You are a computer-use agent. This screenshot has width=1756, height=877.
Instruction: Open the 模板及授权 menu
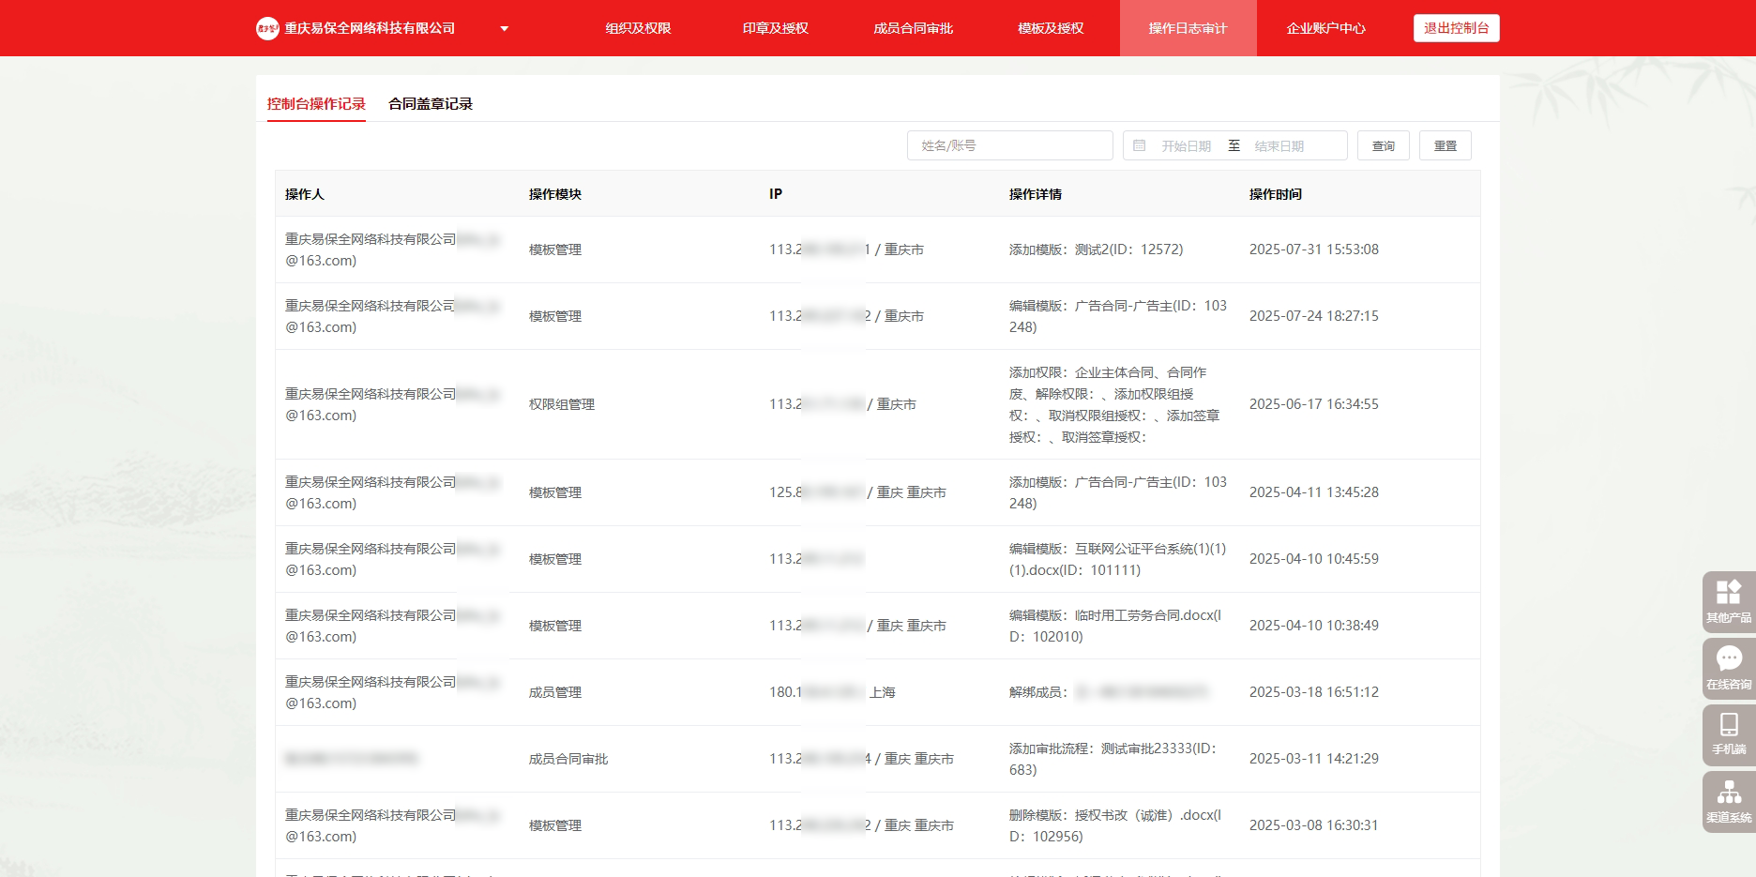tap(1051, 28)
